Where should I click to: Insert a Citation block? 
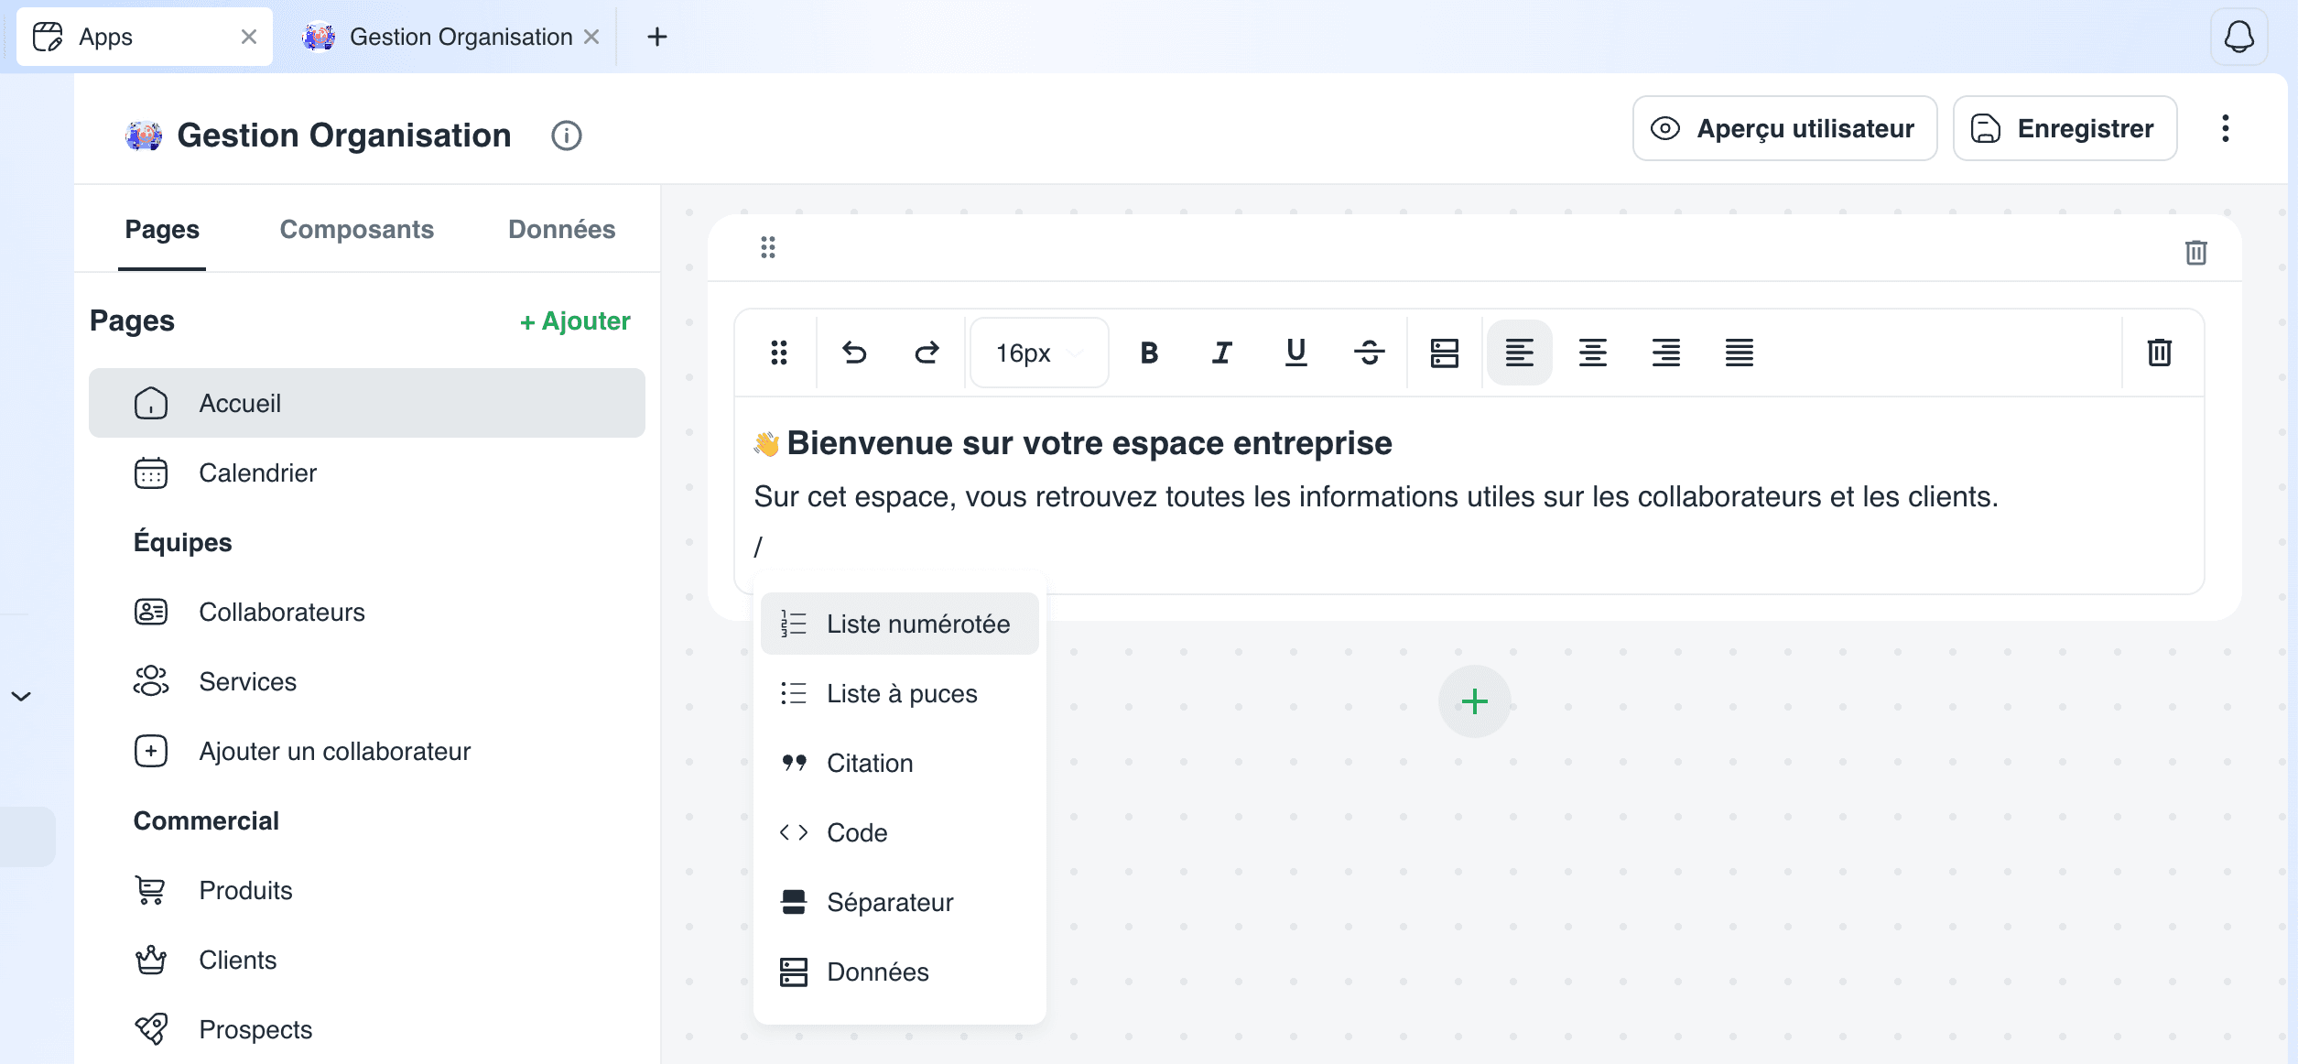[899, 763]
